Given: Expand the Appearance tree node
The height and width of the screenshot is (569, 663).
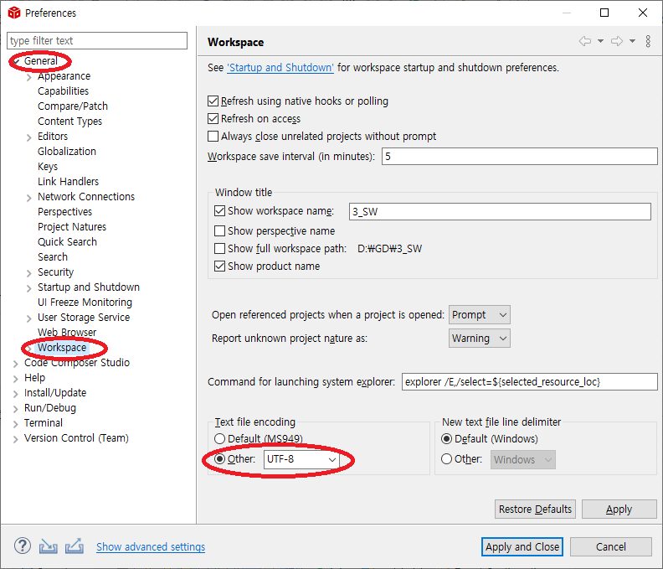Looking at the screenshot, I should [28, 77].
